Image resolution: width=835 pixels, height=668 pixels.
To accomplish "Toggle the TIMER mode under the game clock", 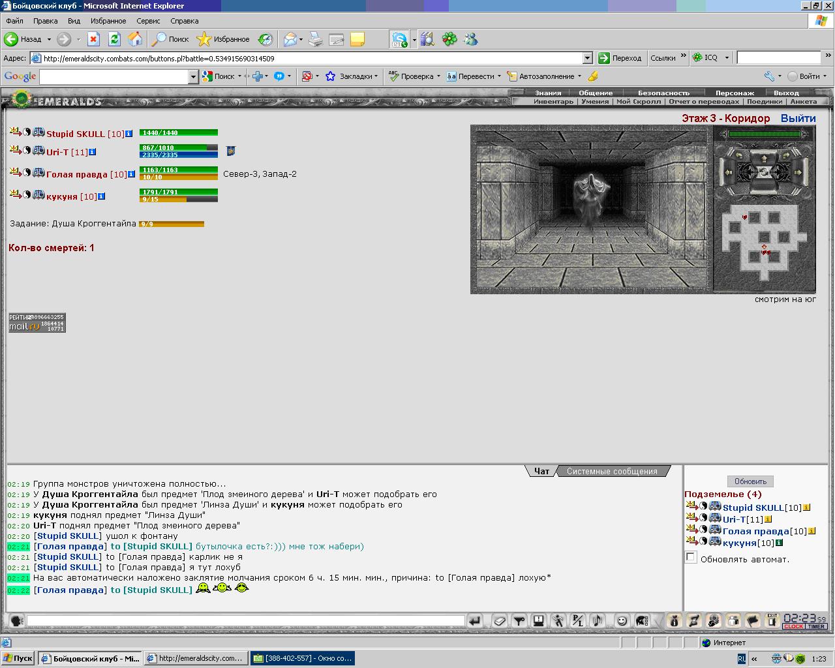I will [x=816, y=626].
